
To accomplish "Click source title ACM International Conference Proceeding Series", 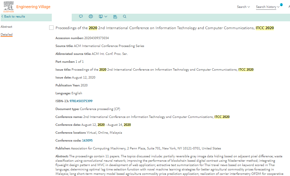I will [109, 46].
